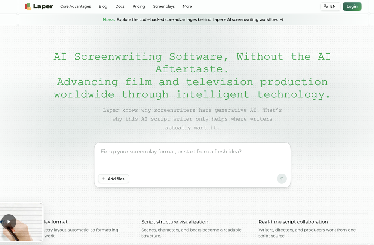Click the Login button

click(352, 6)
